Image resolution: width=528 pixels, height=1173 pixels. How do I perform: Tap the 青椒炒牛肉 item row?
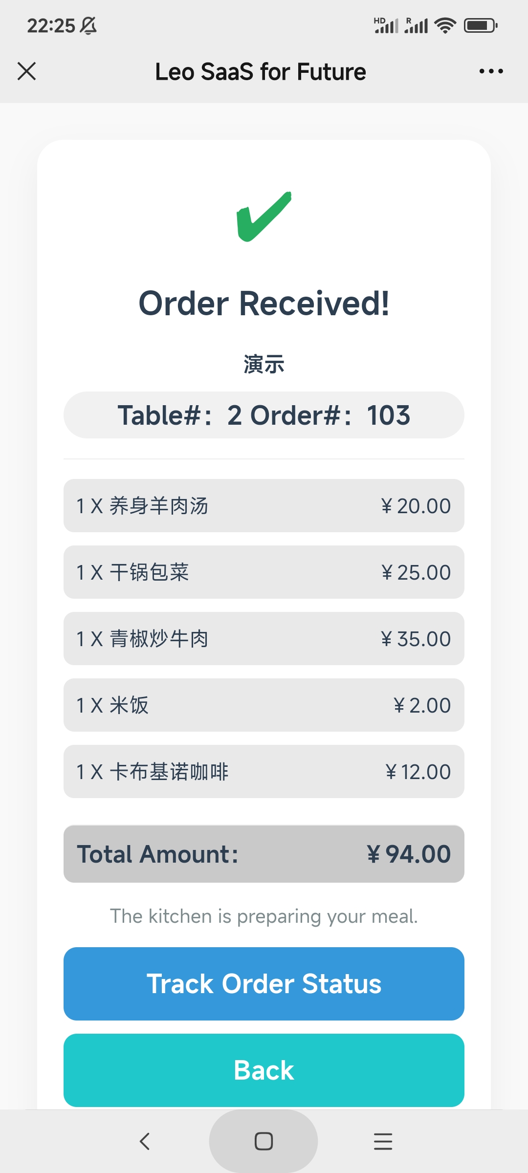click(x=264, y=639)
